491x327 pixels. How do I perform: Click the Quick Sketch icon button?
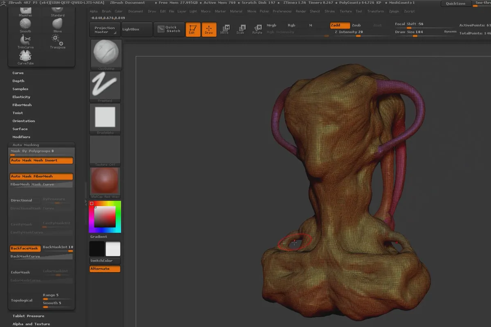click(169, 29)
